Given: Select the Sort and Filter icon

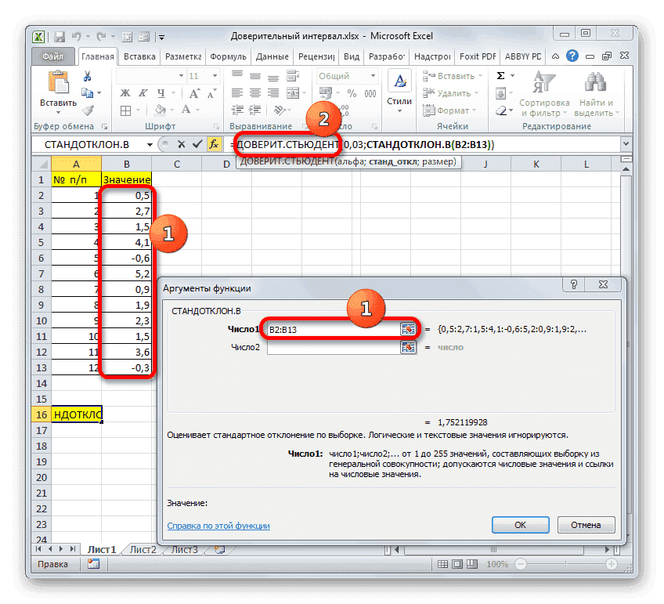Looking at the screenshot, I should click(544, 81).
